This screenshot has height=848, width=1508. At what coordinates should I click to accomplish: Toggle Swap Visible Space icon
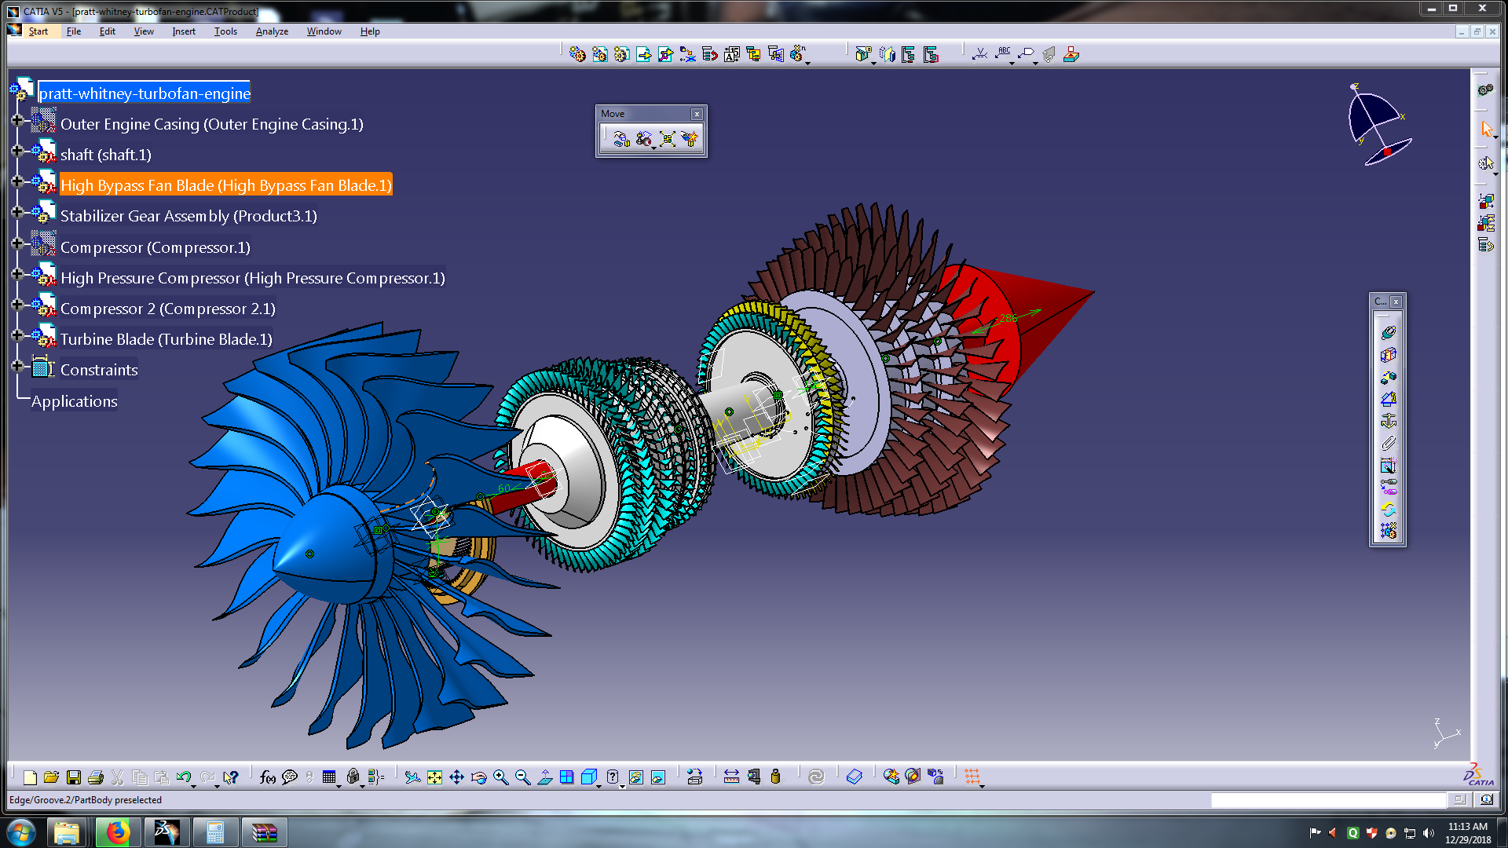[657, 777]
